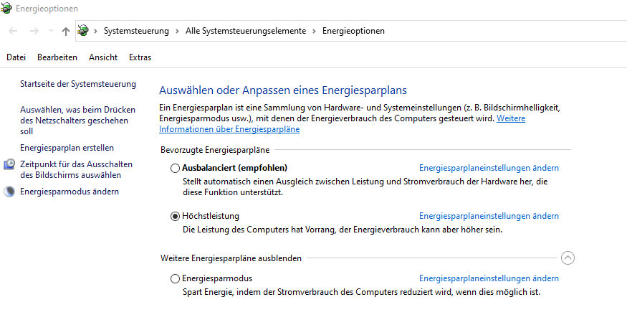Select the Höchstleistung radio button
This screenshot has width=627, height=325.
176,216
